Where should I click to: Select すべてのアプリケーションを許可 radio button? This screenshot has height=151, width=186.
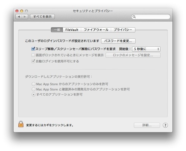tap(33, 94)
